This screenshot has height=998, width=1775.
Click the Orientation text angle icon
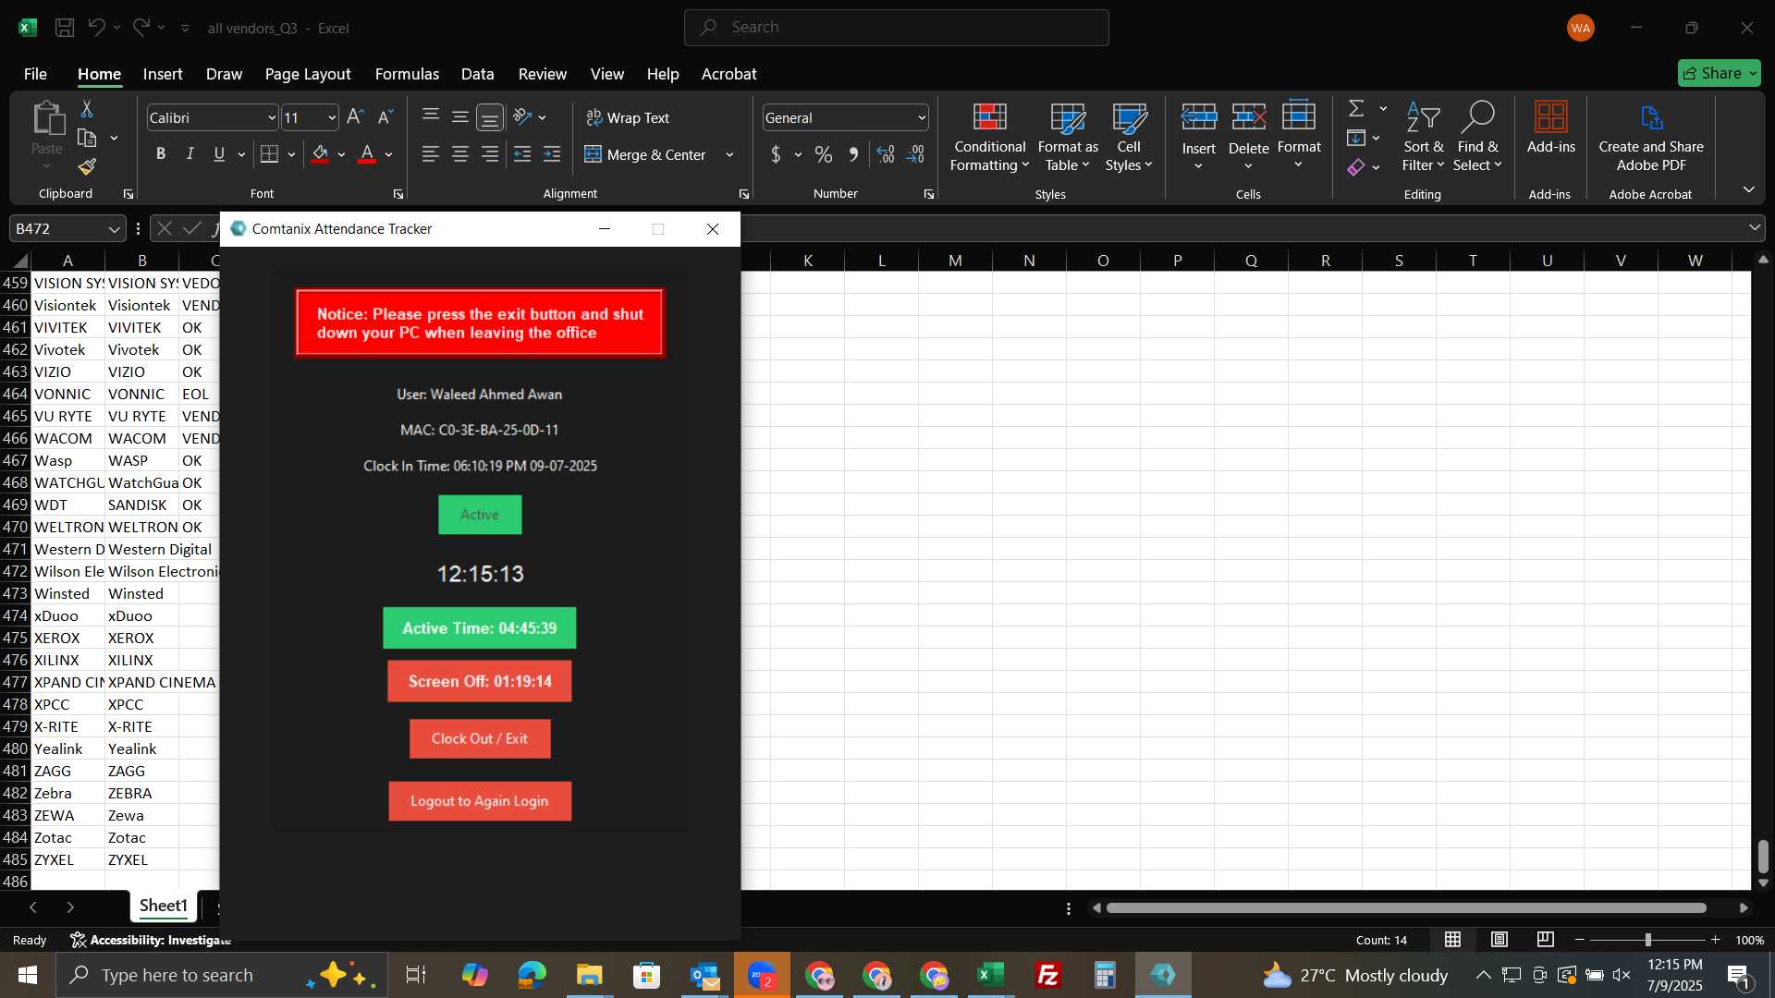(522, 117)
